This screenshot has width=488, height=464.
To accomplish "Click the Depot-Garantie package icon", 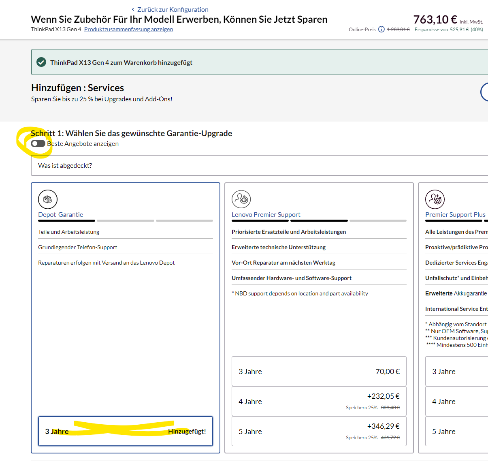I will (48, 199).
